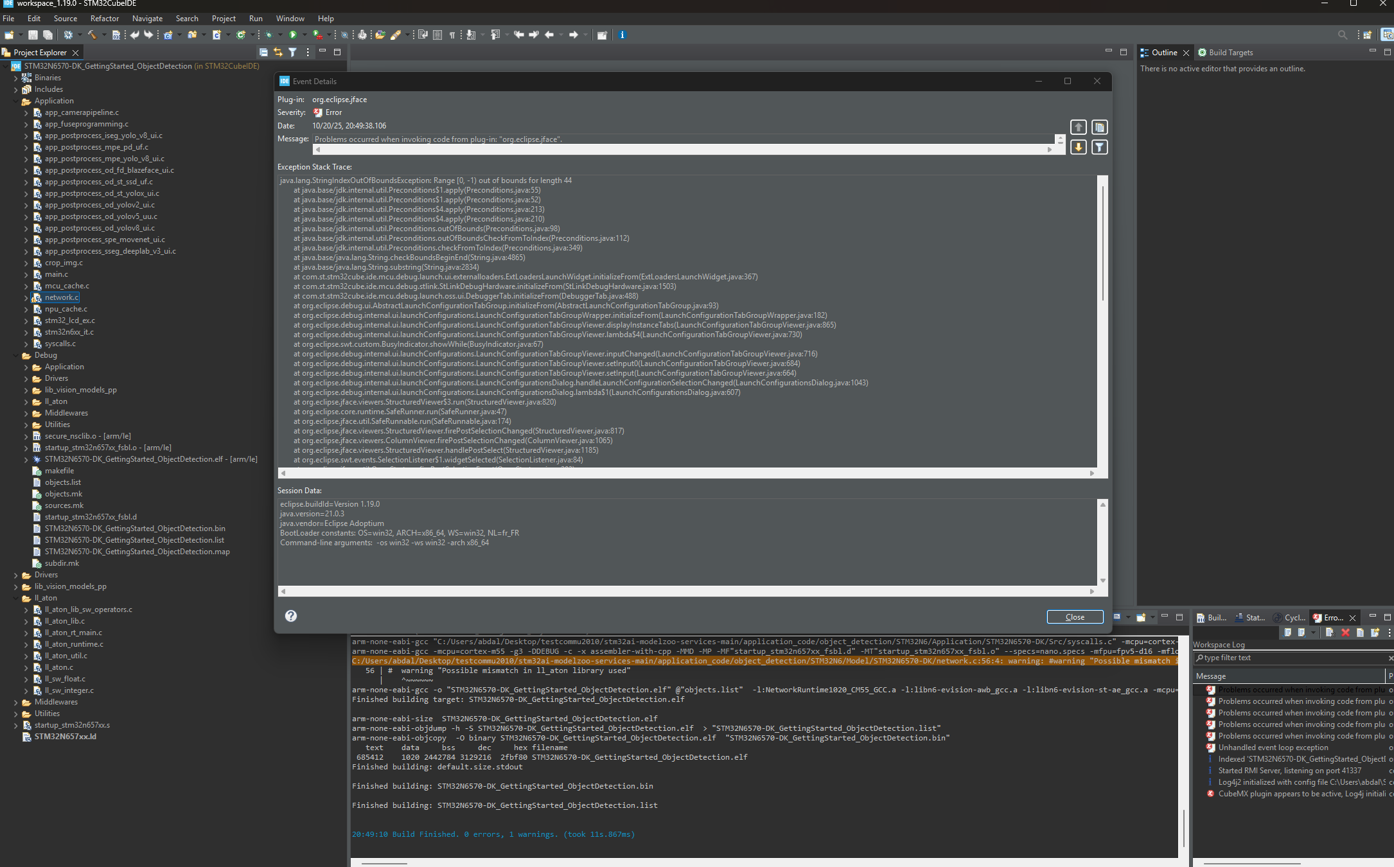
Task: Toggle Show Whitespace Characters pilcrow icon
Action: 452,35
